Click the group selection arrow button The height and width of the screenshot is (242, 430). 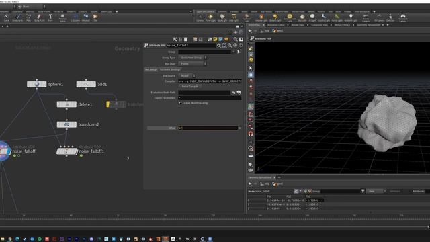point(239,52)
